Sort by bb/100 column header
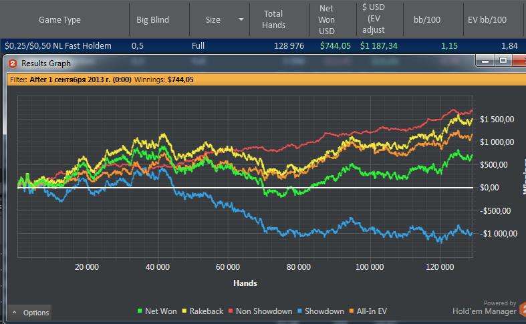The width and height of the screenshot is (526, 324). pyautogui.click(x=426, y=20)
